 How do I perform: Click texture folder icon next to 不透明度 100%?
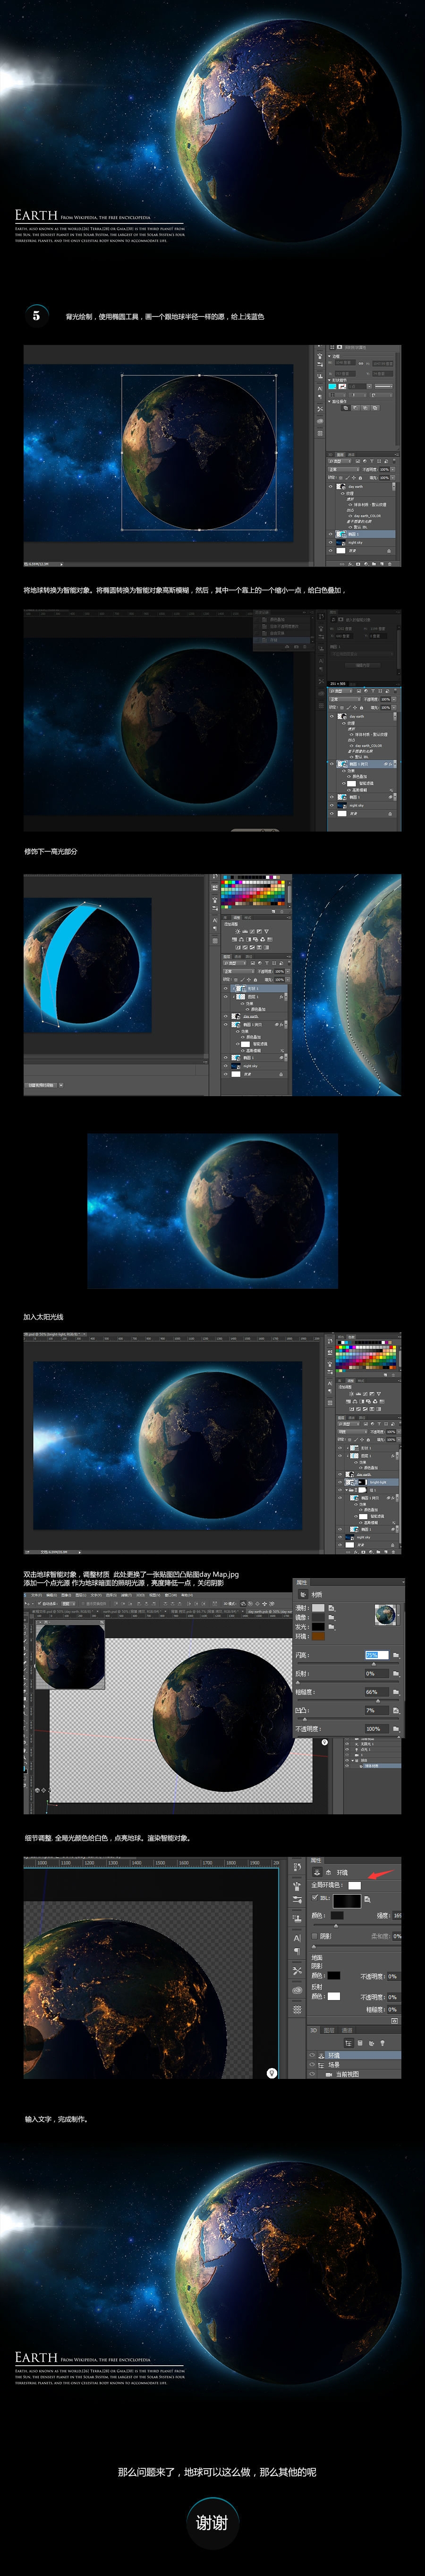tap(396, 1729)
